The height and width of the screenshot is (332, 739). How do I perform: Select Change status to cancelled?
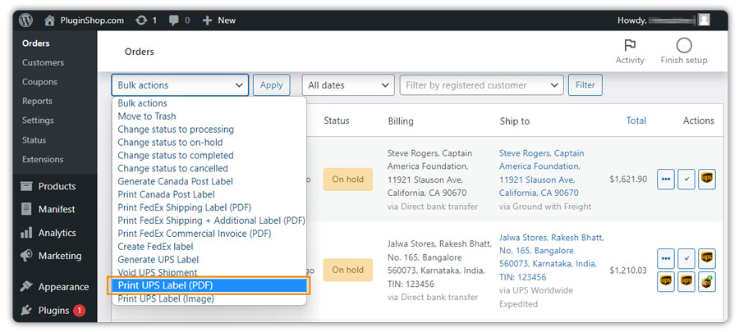point(209,168)
